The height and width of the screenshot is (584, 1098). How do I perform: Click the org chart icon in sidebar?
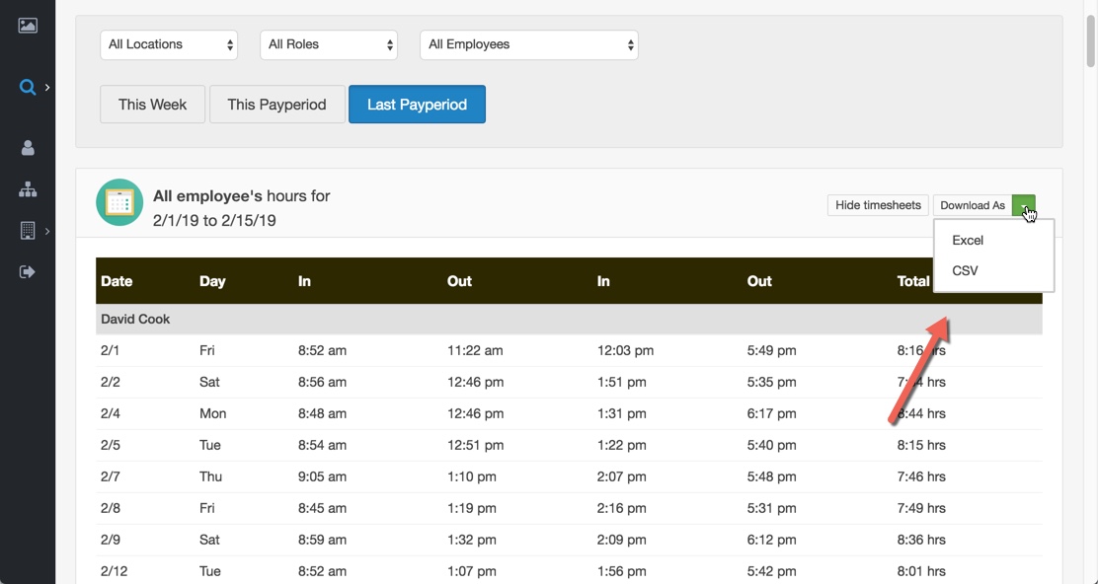pos(28,188)
